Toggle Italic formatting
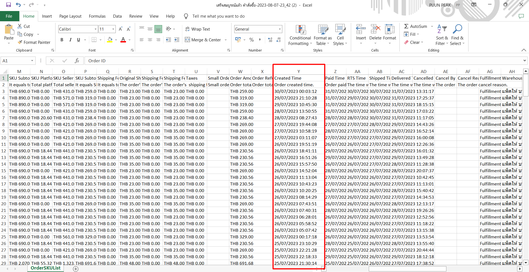 [70, 40]
